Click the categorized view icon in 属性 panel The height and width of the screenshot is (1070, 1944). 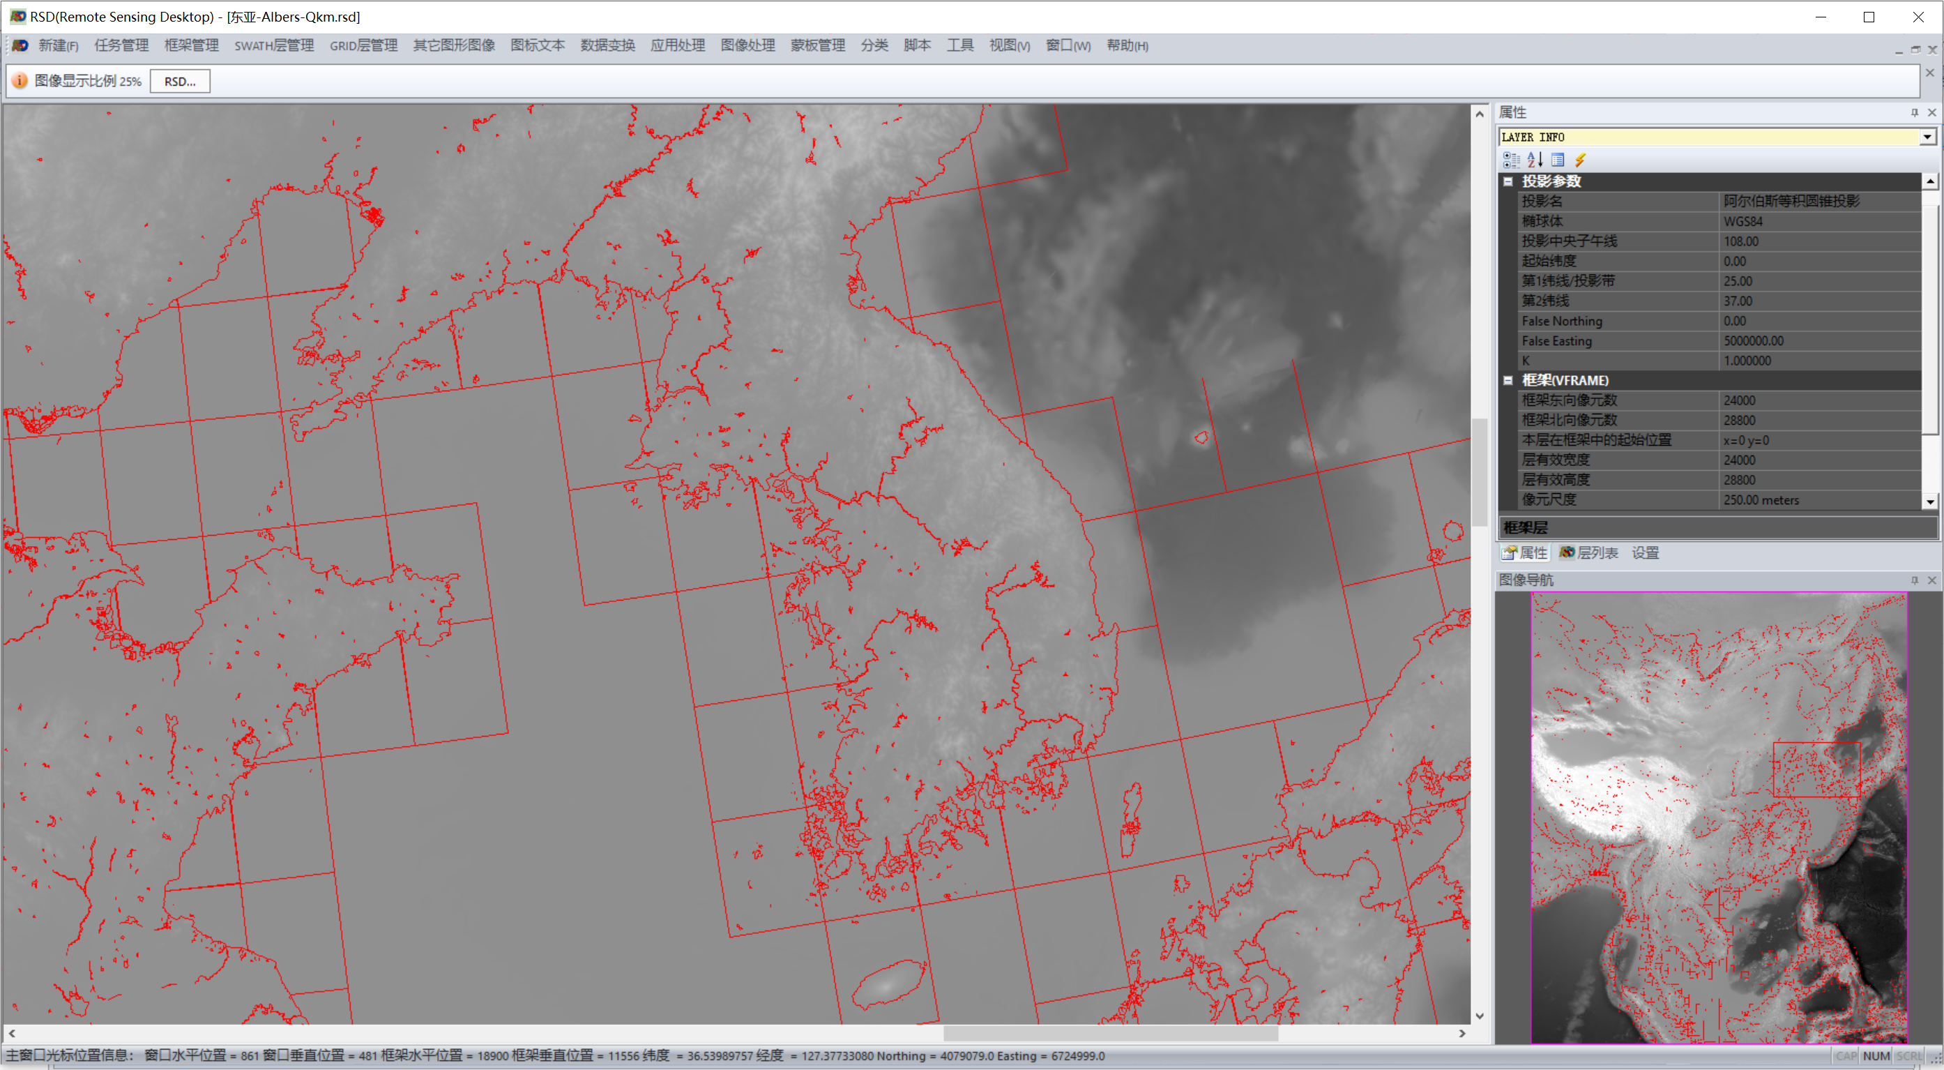pos(1511,159)
